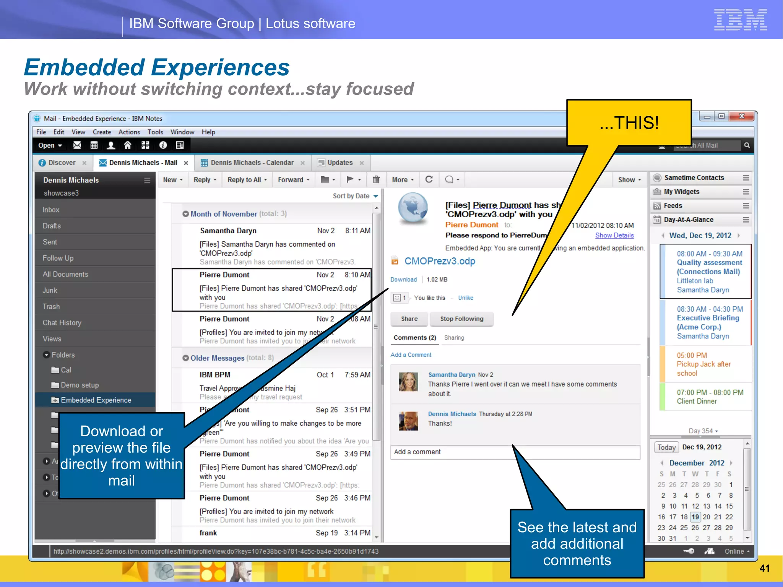Collapse the Older Messages group
Screen dimensions: 783x587
click(186, 358)
